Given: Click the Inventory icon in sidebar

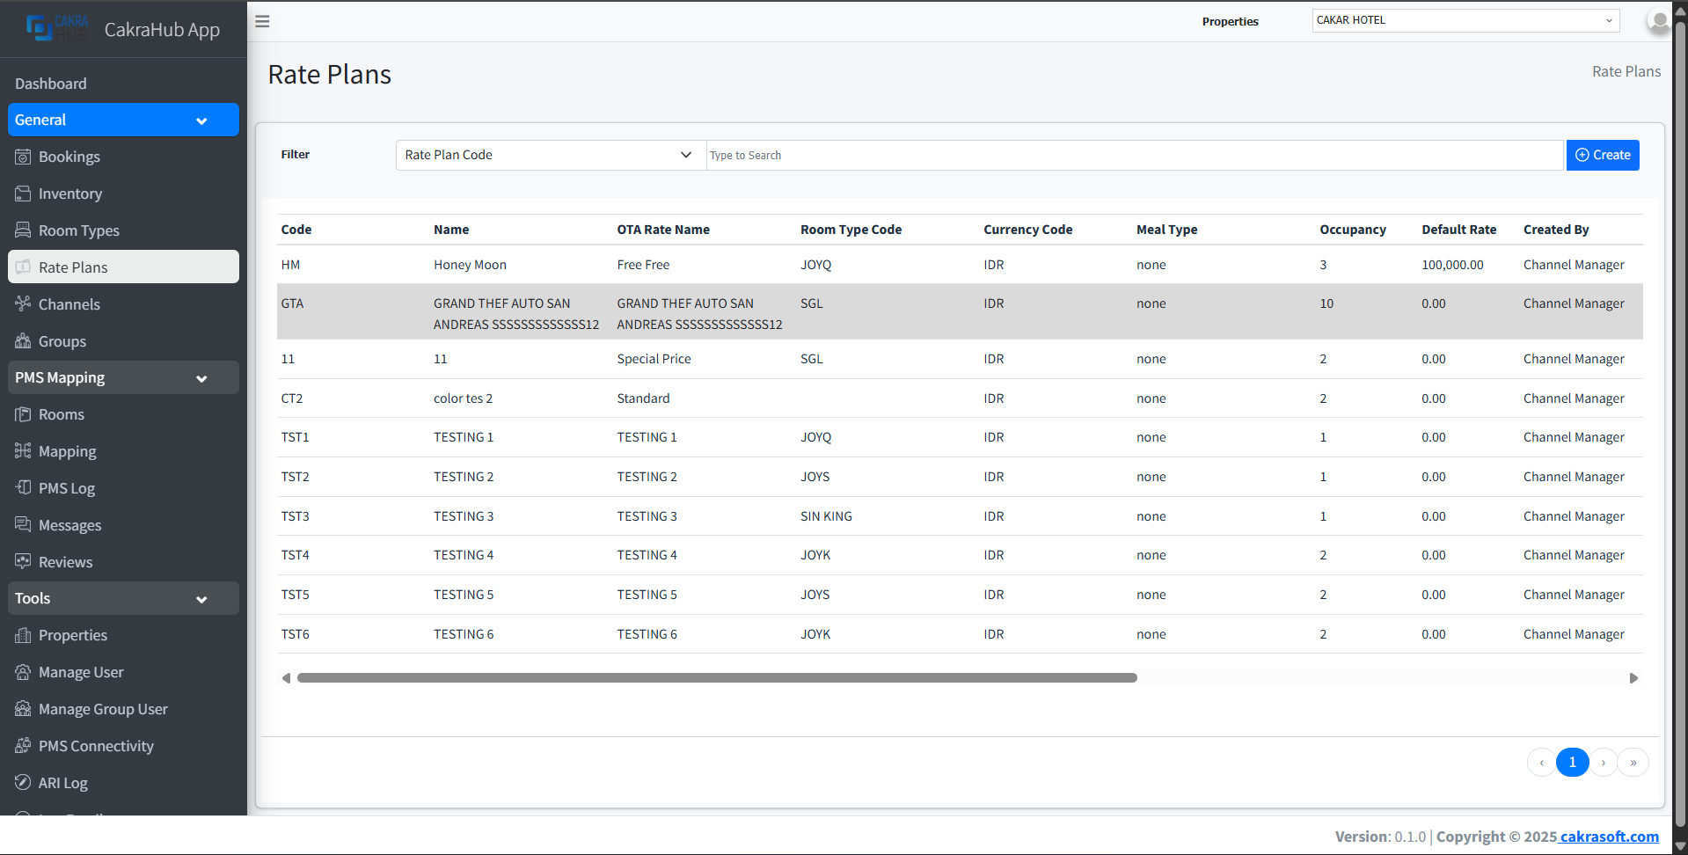Looking at the screenshot, I should pyautogui.click(x=23, y=194).
